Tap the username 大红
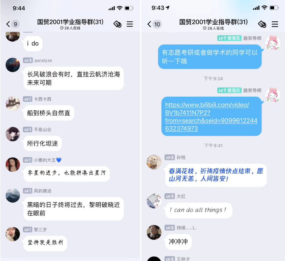The image size is (285, 261). (181, 196)
